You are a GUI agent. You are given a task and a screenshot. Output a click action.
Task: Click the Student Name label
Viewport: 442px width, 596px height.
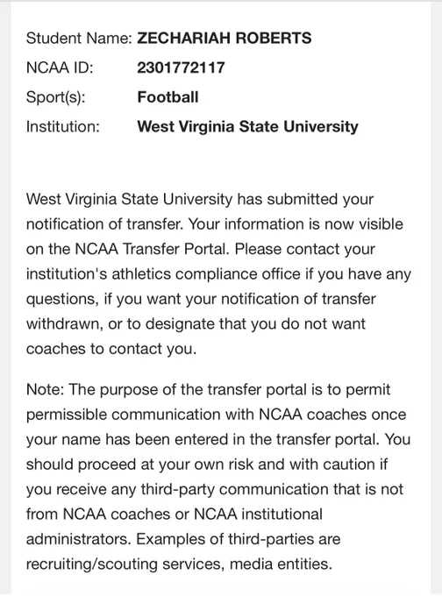[x=79, y=38]
